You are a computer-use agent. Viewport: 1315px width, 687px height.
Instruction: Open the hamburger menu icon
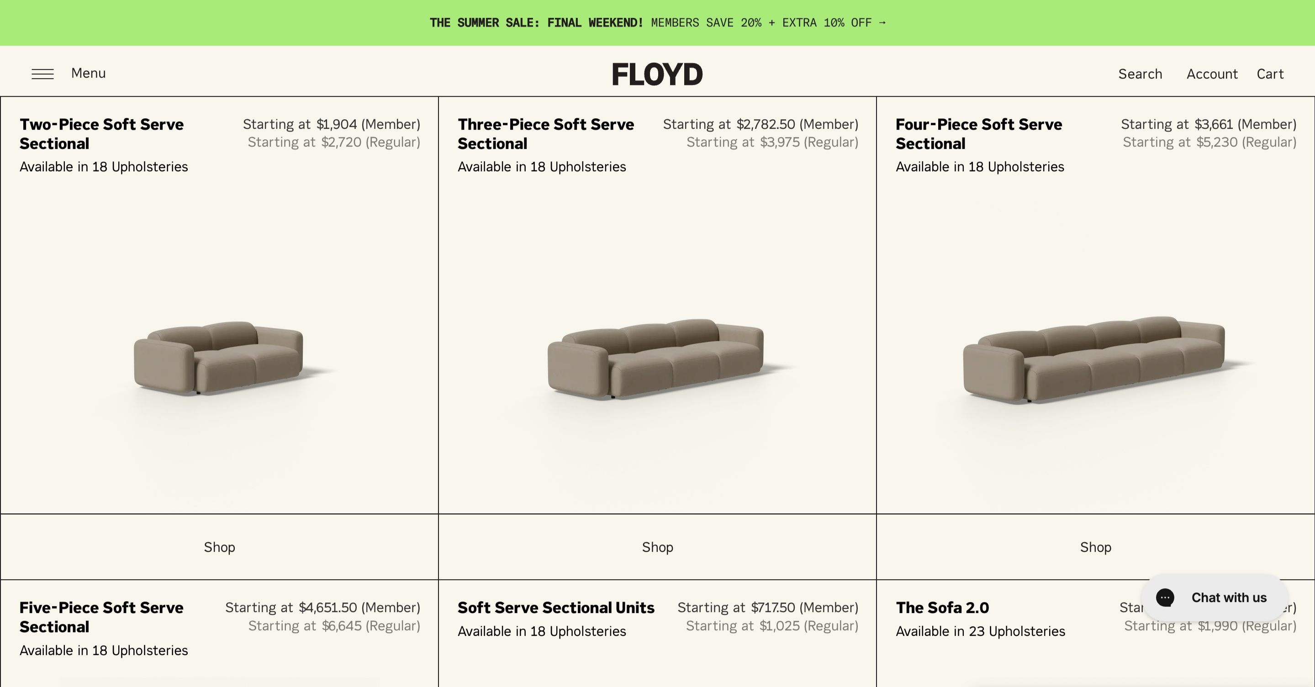42,74
